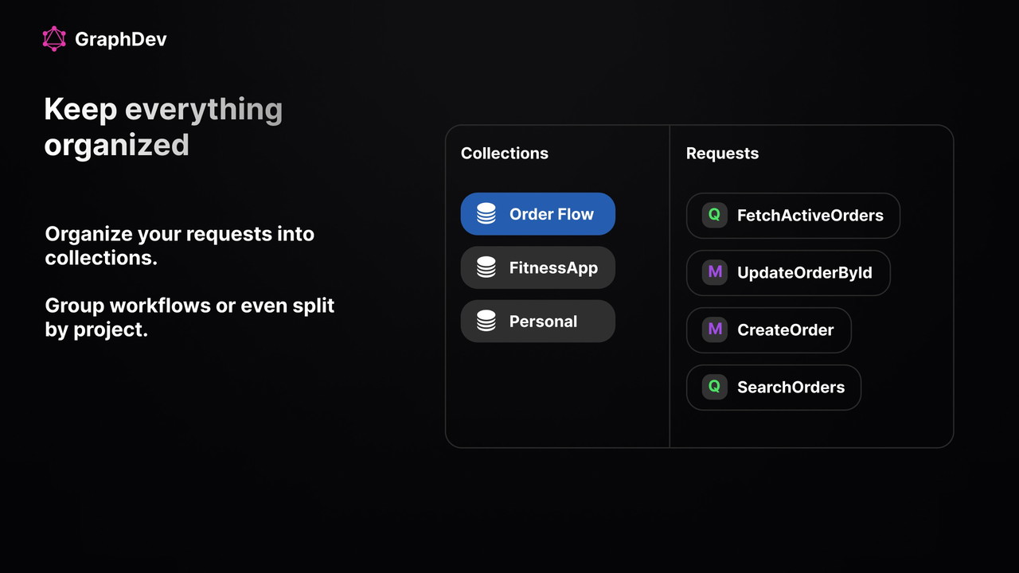Image resolution: width=1019 pixels, height=573 pixels.
Task: Click the GraphDev logo icon
Action: 54,39
